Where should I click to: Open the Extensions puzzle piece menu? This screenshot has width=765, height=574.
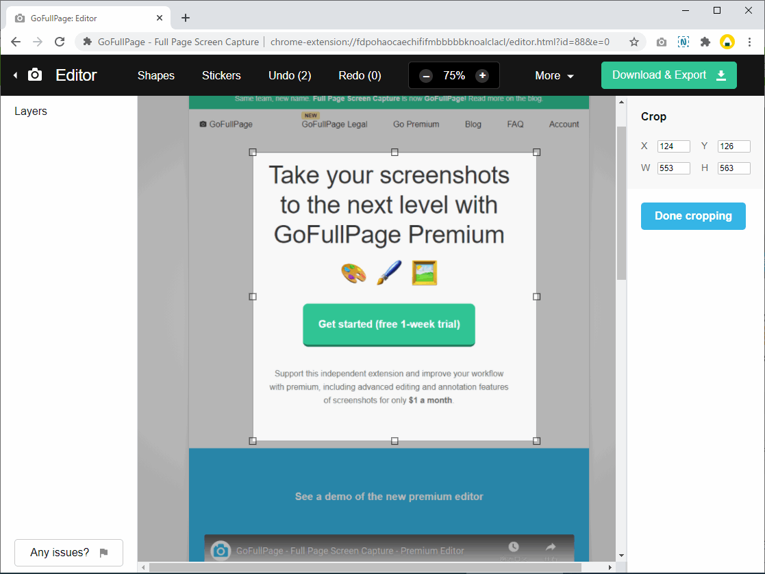[x=705, y=42]
